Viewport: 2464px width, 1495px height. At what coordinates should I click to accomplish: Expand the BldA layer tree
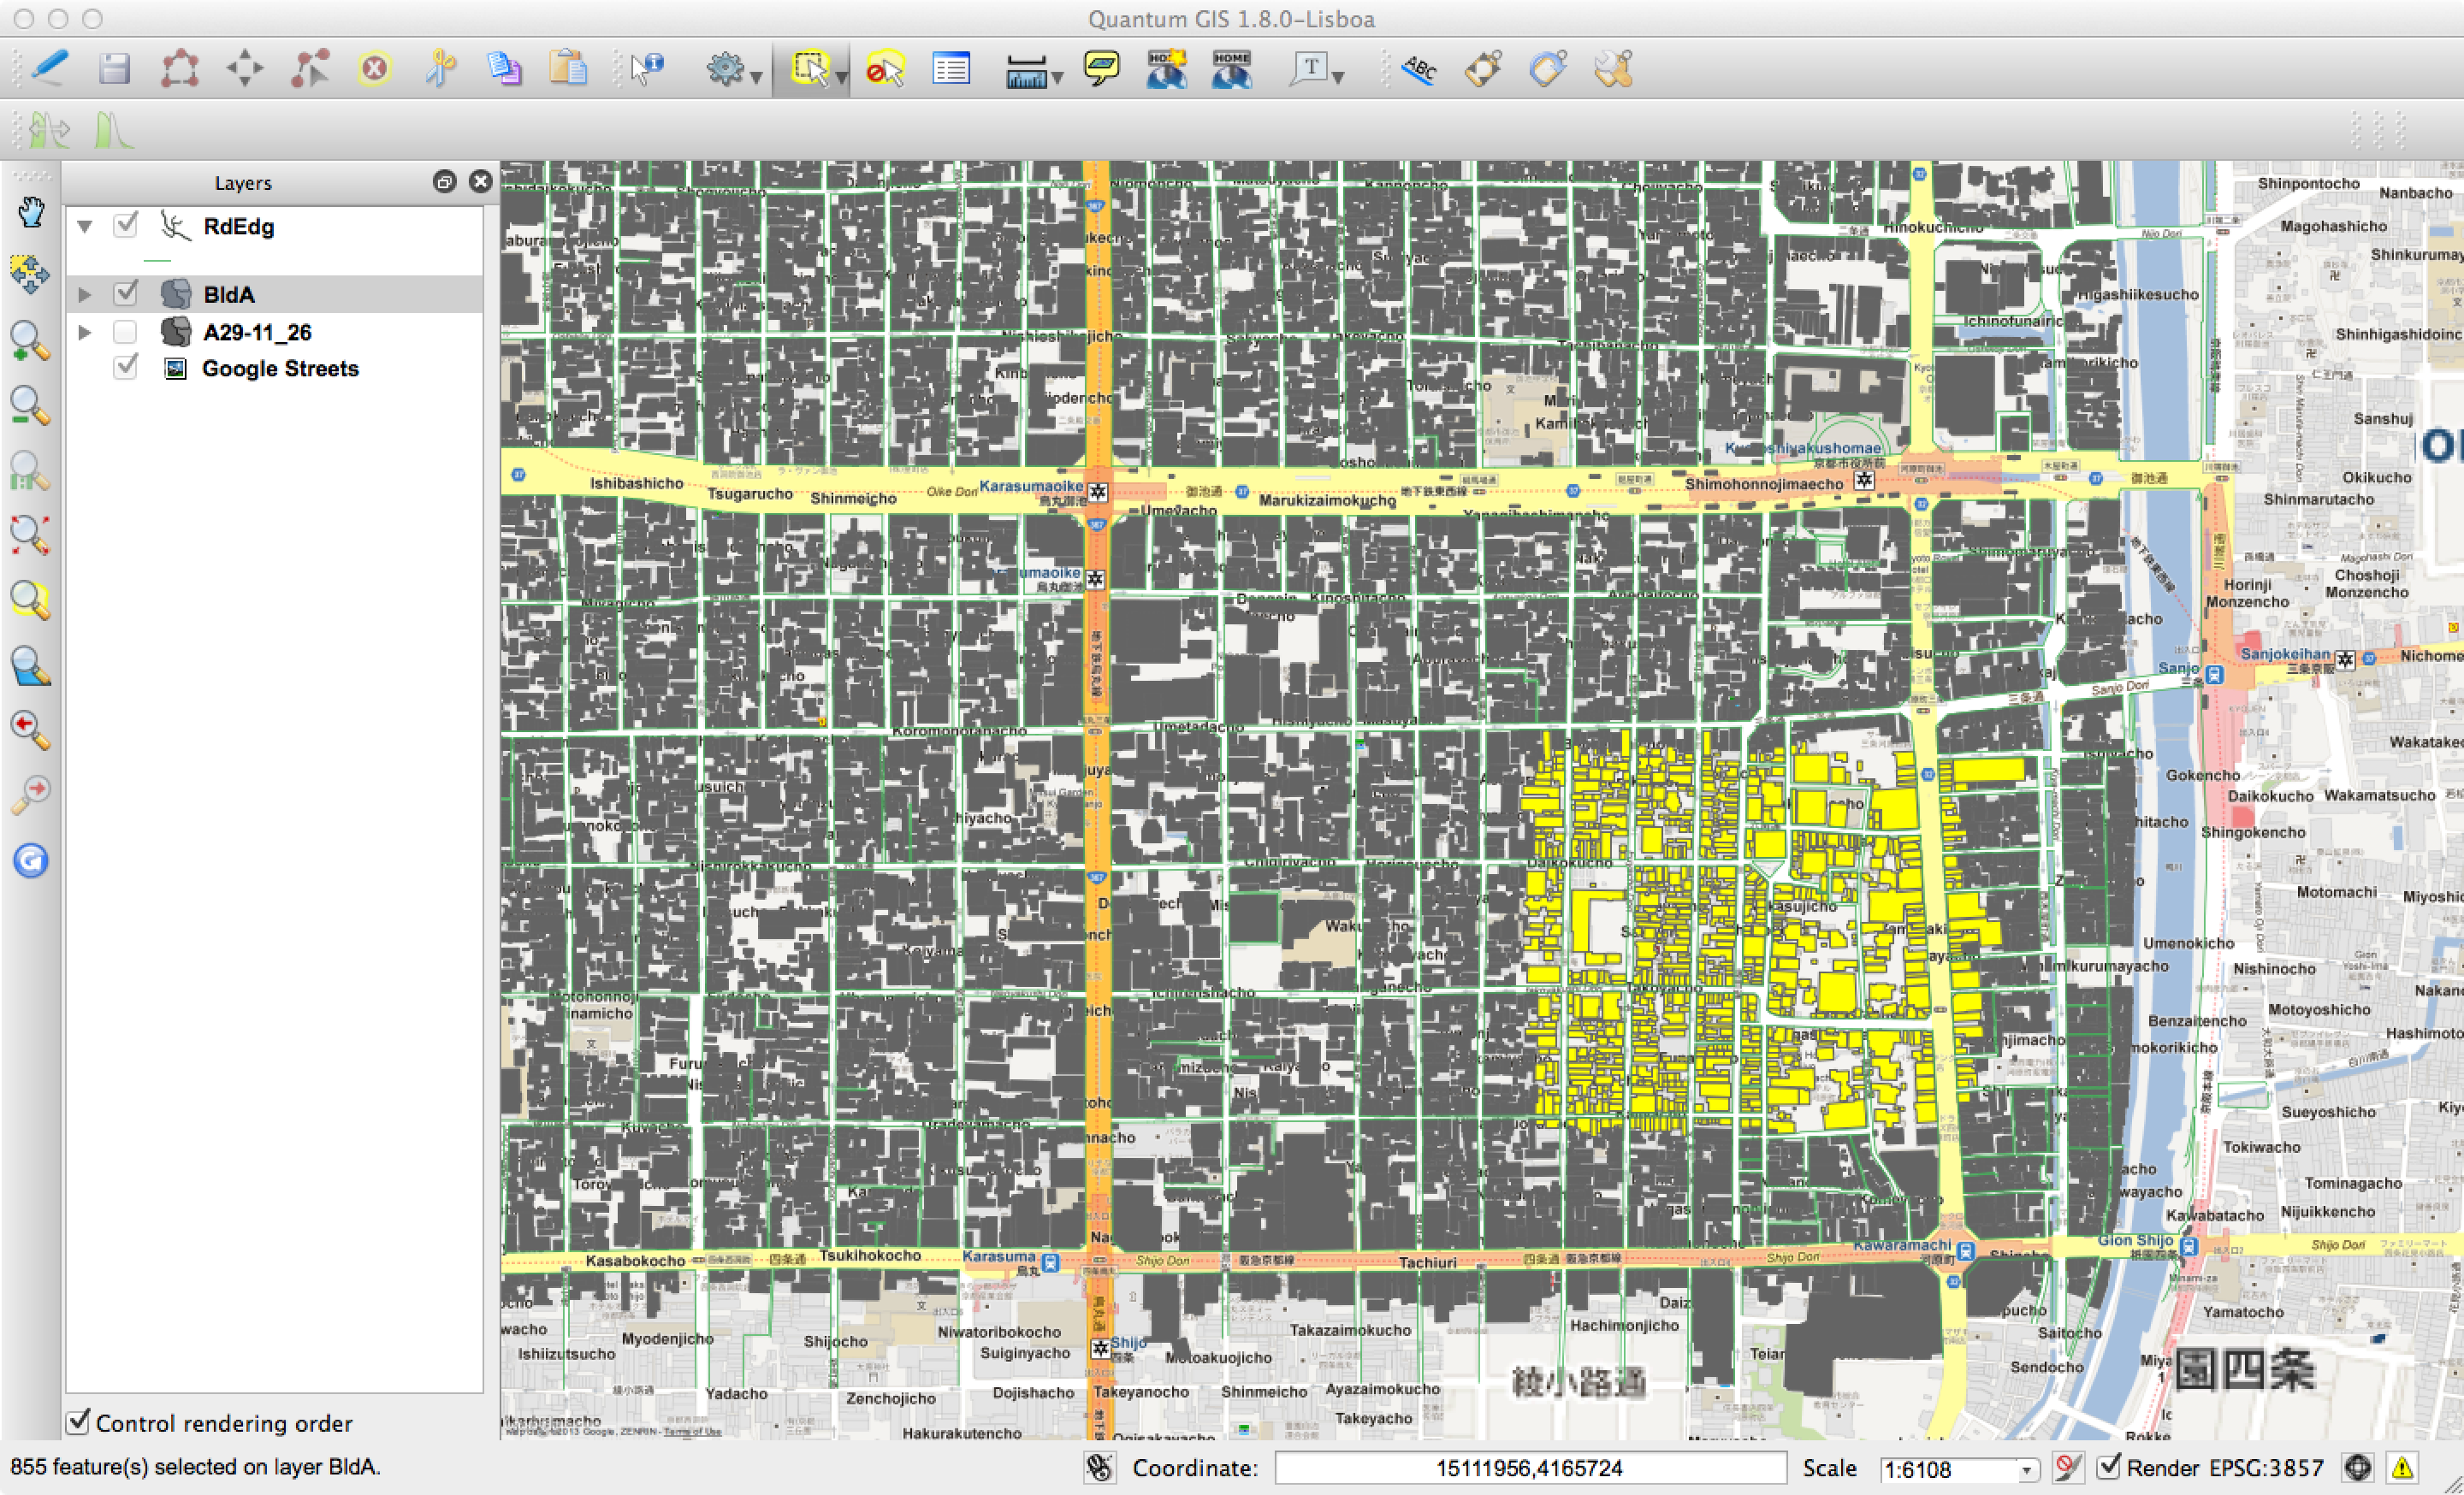tap(85, 294)
